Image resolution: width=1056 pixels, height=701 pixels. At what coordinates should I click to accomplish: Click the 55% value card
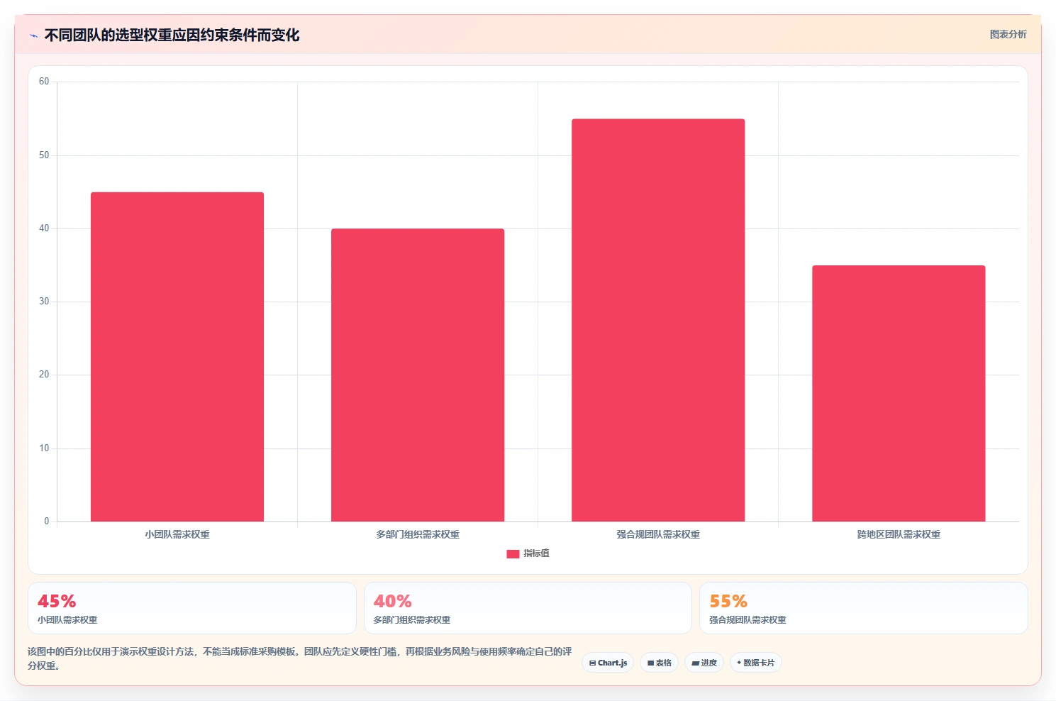click(863, 608)
